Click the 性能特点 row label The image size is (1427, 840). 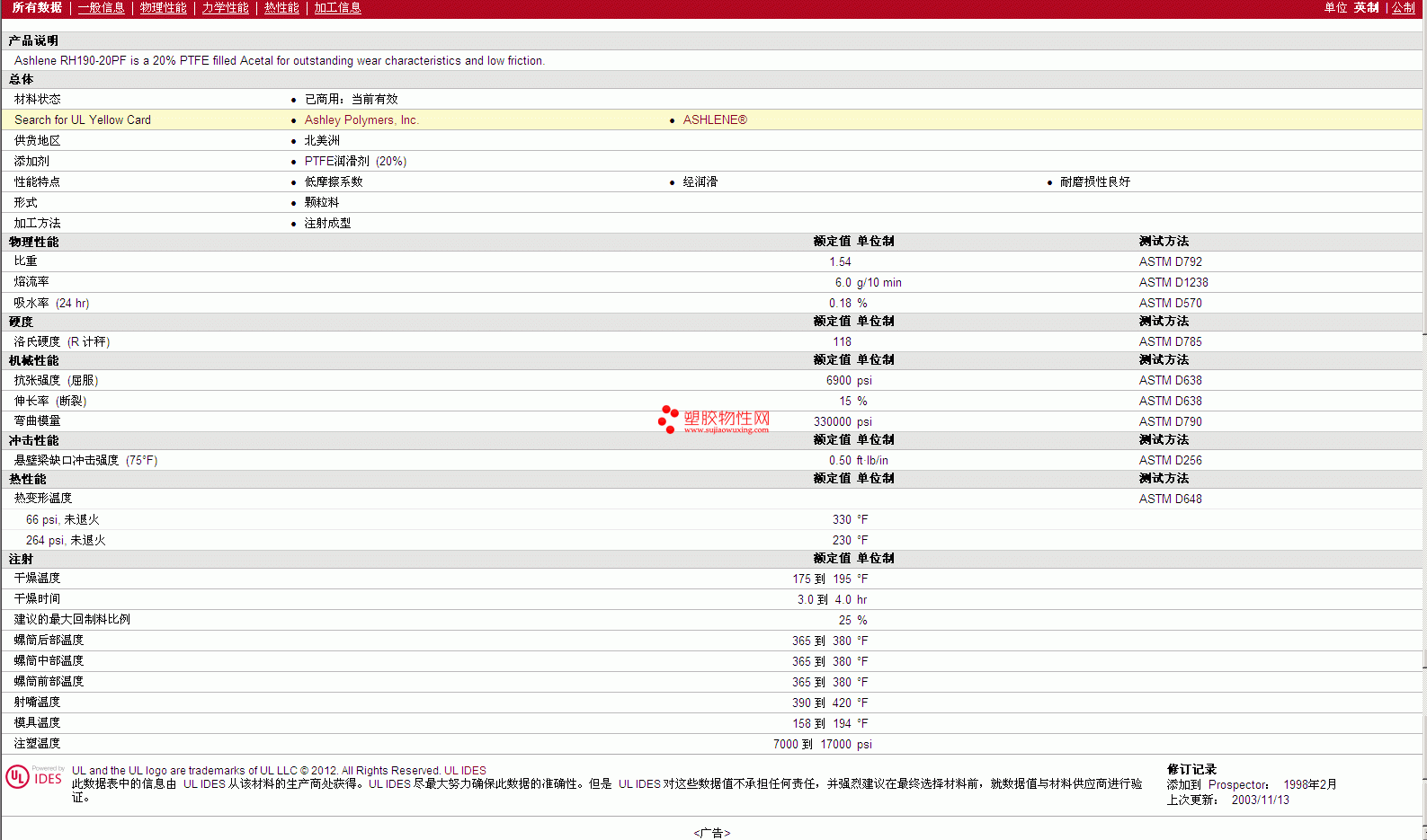(x=38, y=182)
